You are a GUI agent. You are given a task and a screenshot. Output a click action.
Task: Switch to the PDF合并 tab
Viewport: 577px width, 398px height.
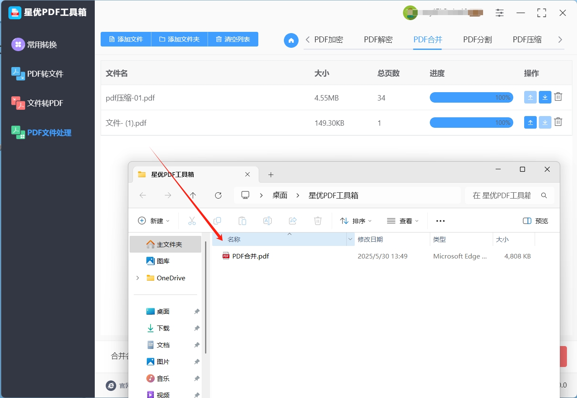point(428,39)
